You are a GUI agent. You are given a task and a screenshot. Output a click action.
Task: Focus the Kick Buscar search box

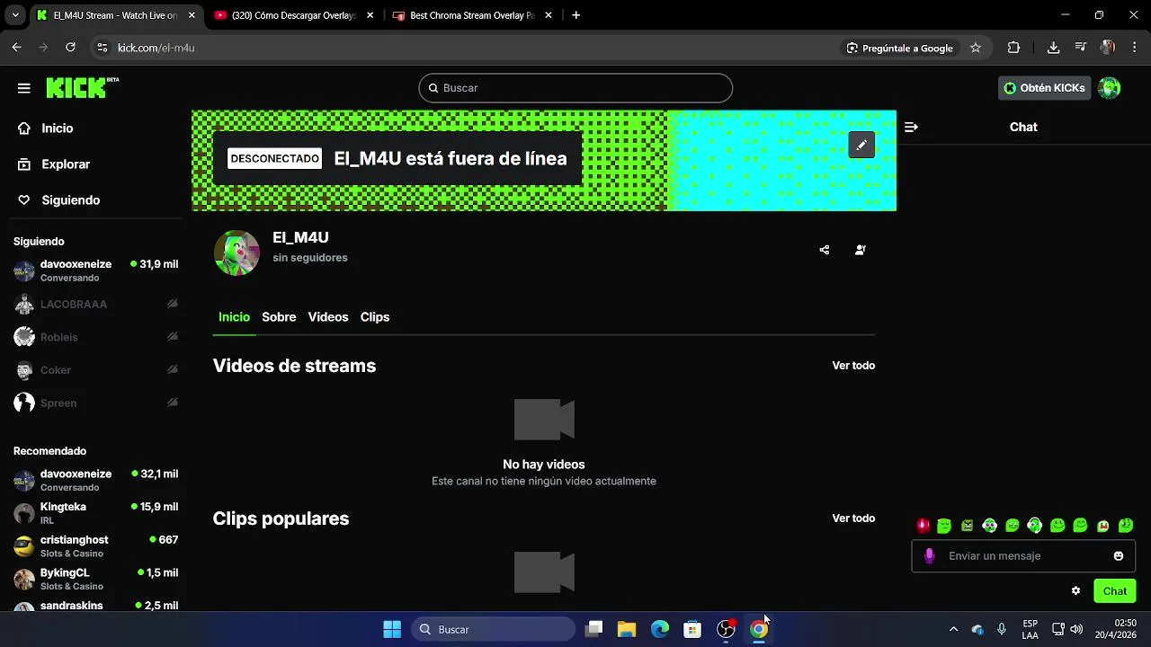click(575, 88)
